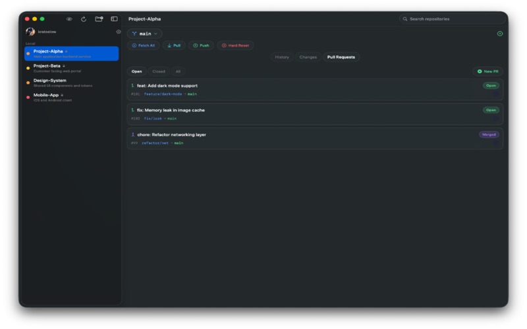Open the 'fix: Memory leak in image cache' pull request
Screen dimensions: 527x329
pos(315,114)
